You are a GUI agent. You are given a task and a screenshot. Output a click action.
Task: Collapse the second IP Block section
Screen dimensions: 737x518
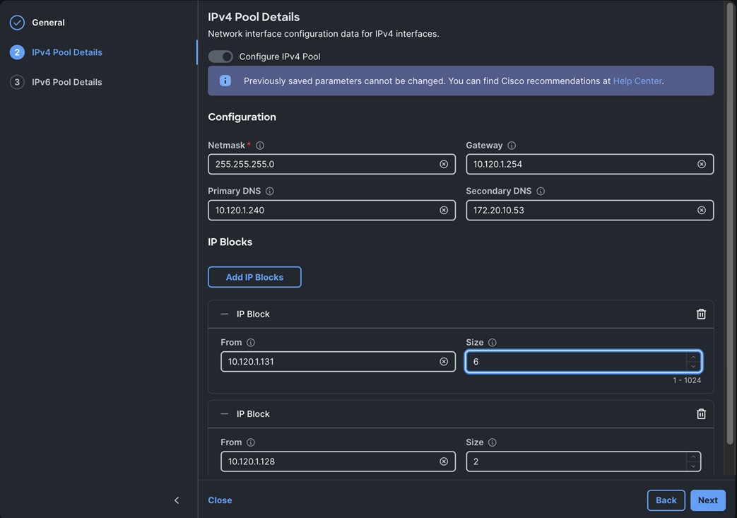[224, 413]
